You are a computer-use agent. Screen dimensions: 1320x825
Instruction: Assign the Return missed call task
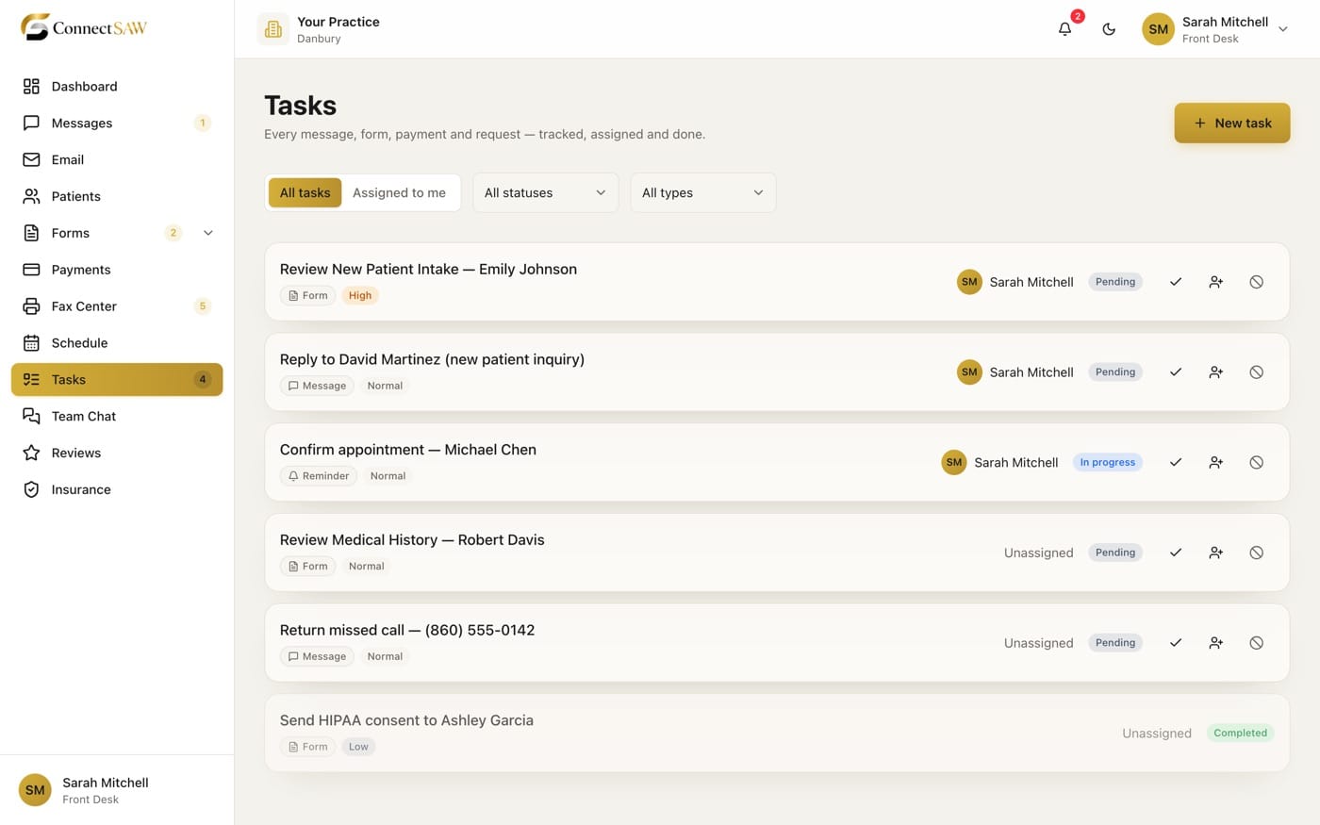[1216, 643]
